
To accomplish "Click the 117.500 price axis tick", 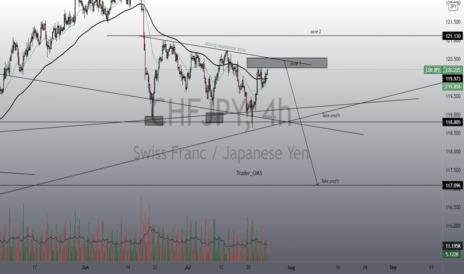I will click(453, 170).
